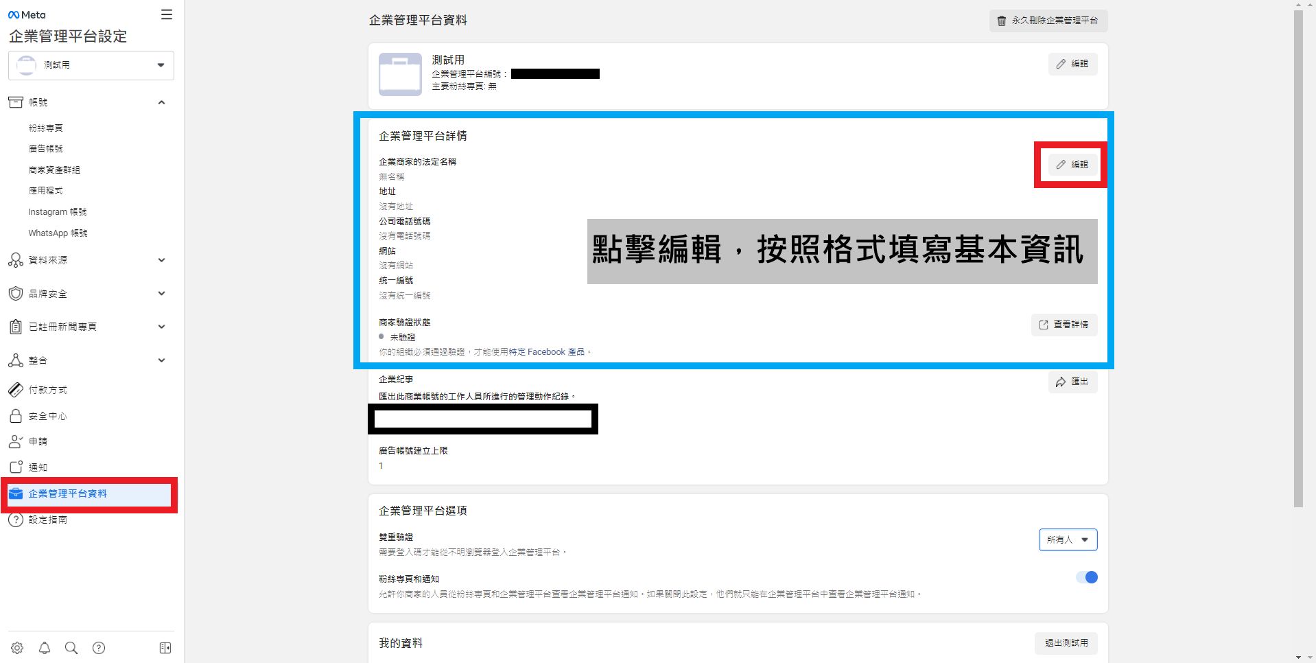This screenshot has height=663, width=1316.
Task: Click 匯出 to export activity log
Action: click(x=1073, y=382)
